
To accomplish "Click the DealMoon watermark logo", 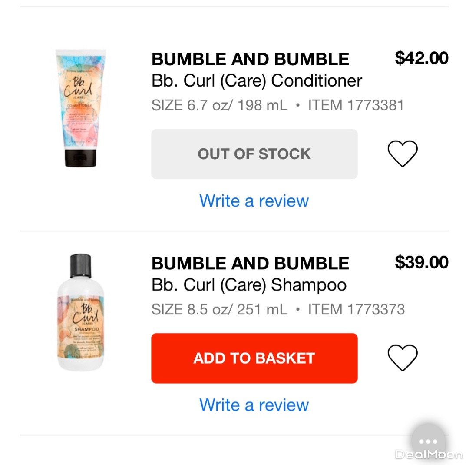I will coord(428,455).
